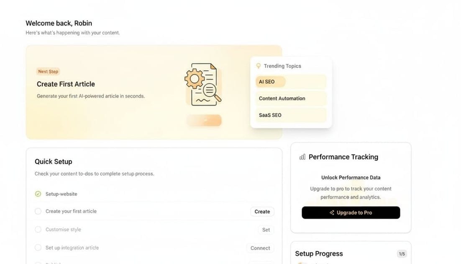Click the Trending Topics lightbulb icon
The image size is (461, 264).
point(259,66)
